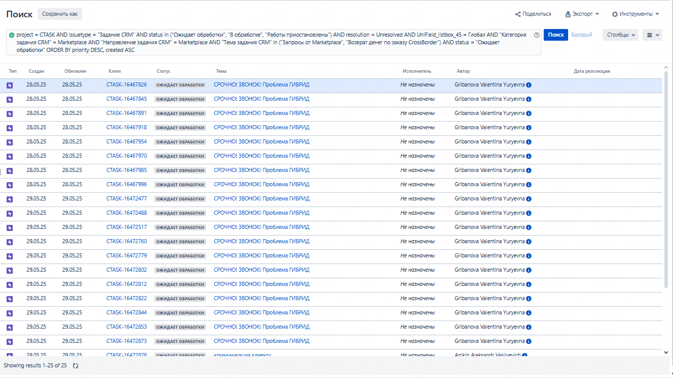This screenshot has width=673, height=378.
Task: Sort by the Исполнитель column header
Action: pos(416,71)
